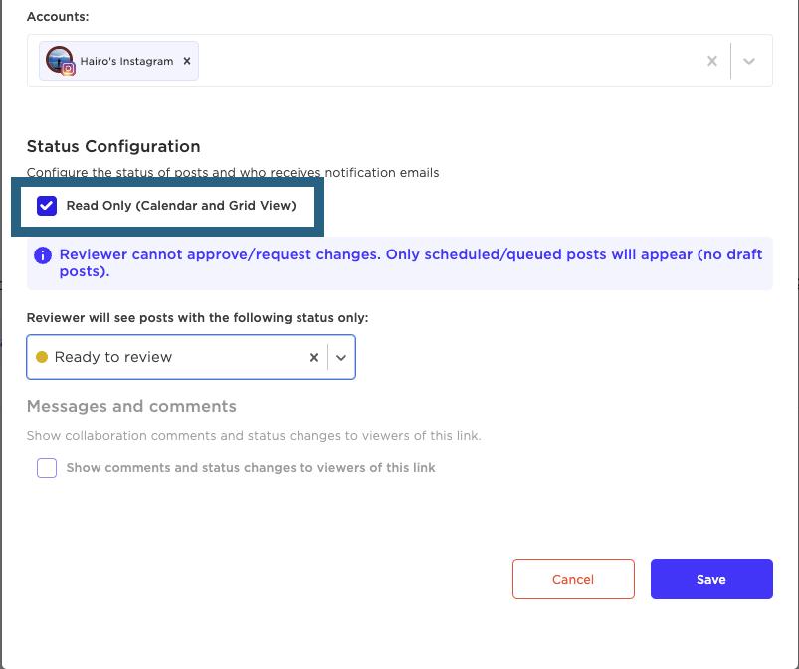The image size is (799, 669).
Task: Save the status configuration
Action: pyautogui.click(x=711, y=579)
